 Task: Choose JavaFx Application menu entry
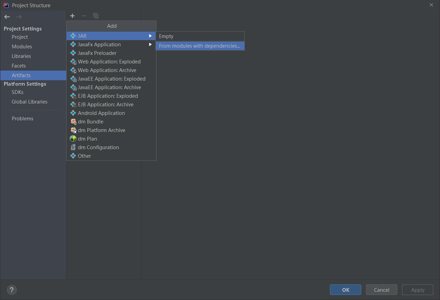pyautogui.click(x=111, y=44)
